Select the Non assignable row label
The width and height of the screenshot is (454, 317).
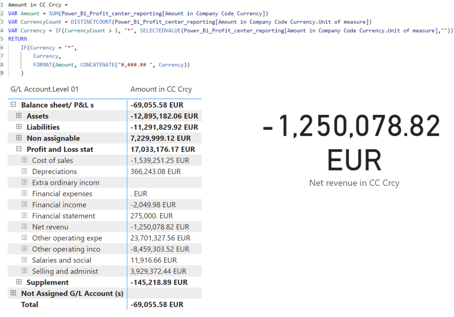point(53,138)
